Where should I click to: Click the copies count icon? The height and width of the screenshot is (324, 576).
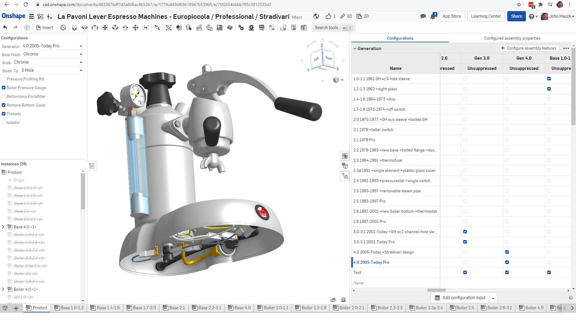[359, 16]
